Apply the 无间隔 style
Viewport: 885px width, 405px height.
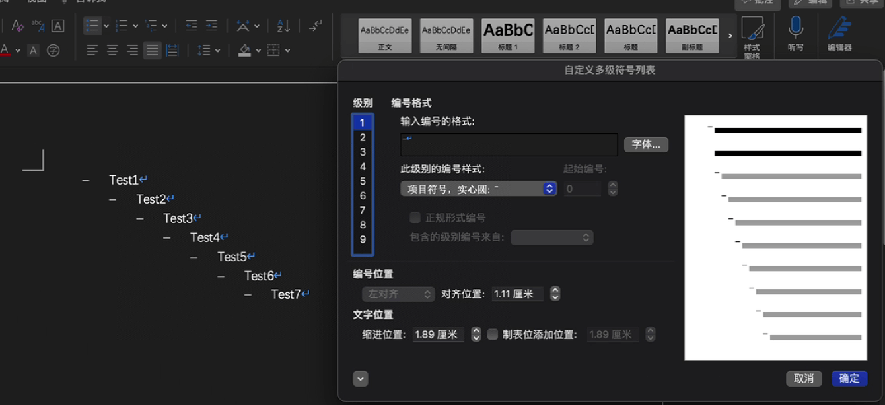(x=446, y=36)
